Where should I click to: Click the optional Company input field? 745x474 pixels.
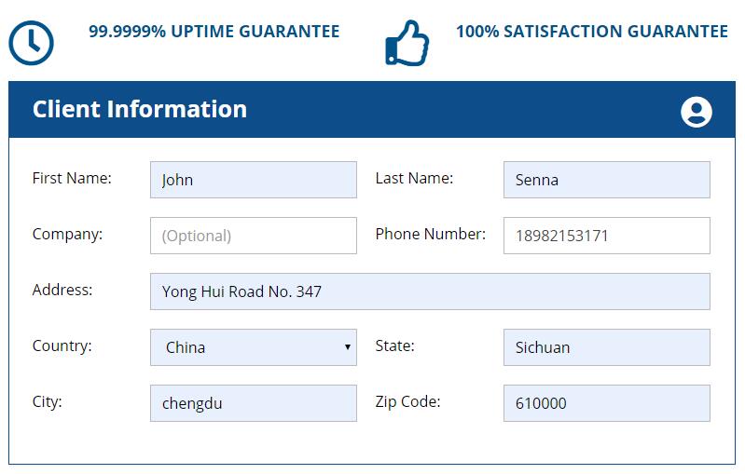(254, 236)
